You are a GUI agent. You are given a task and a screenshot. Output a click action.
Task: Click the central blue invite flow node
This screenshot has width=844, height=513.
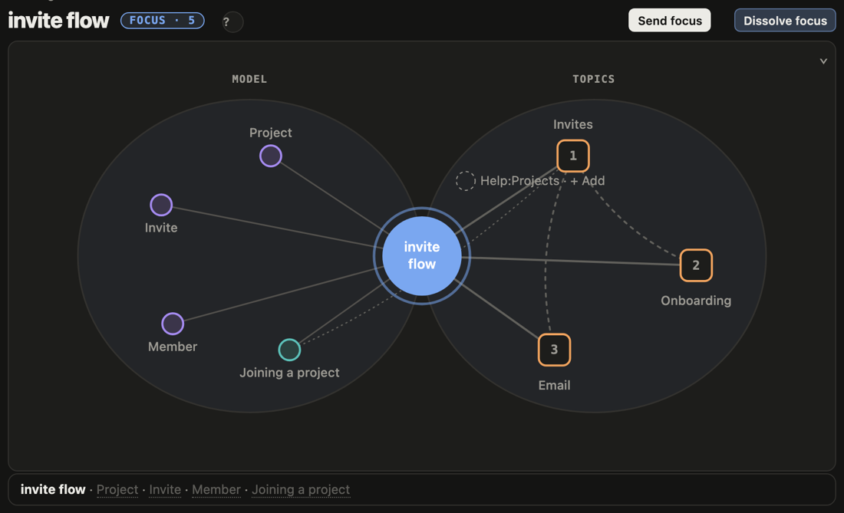422,256
